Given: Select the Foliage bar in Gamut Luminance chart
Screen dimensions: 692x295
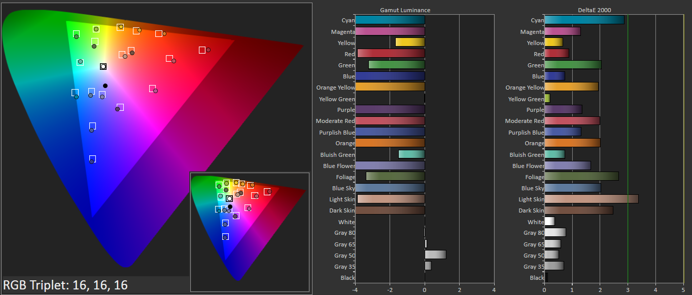Looking at the screenshot, I should pyautogui.click(x=395, y=177).
